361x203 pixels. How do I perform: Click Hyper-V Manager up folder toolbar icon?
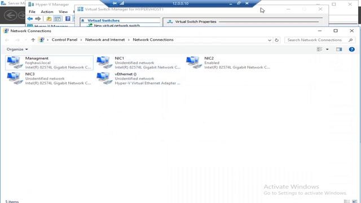tap(49, 19)
